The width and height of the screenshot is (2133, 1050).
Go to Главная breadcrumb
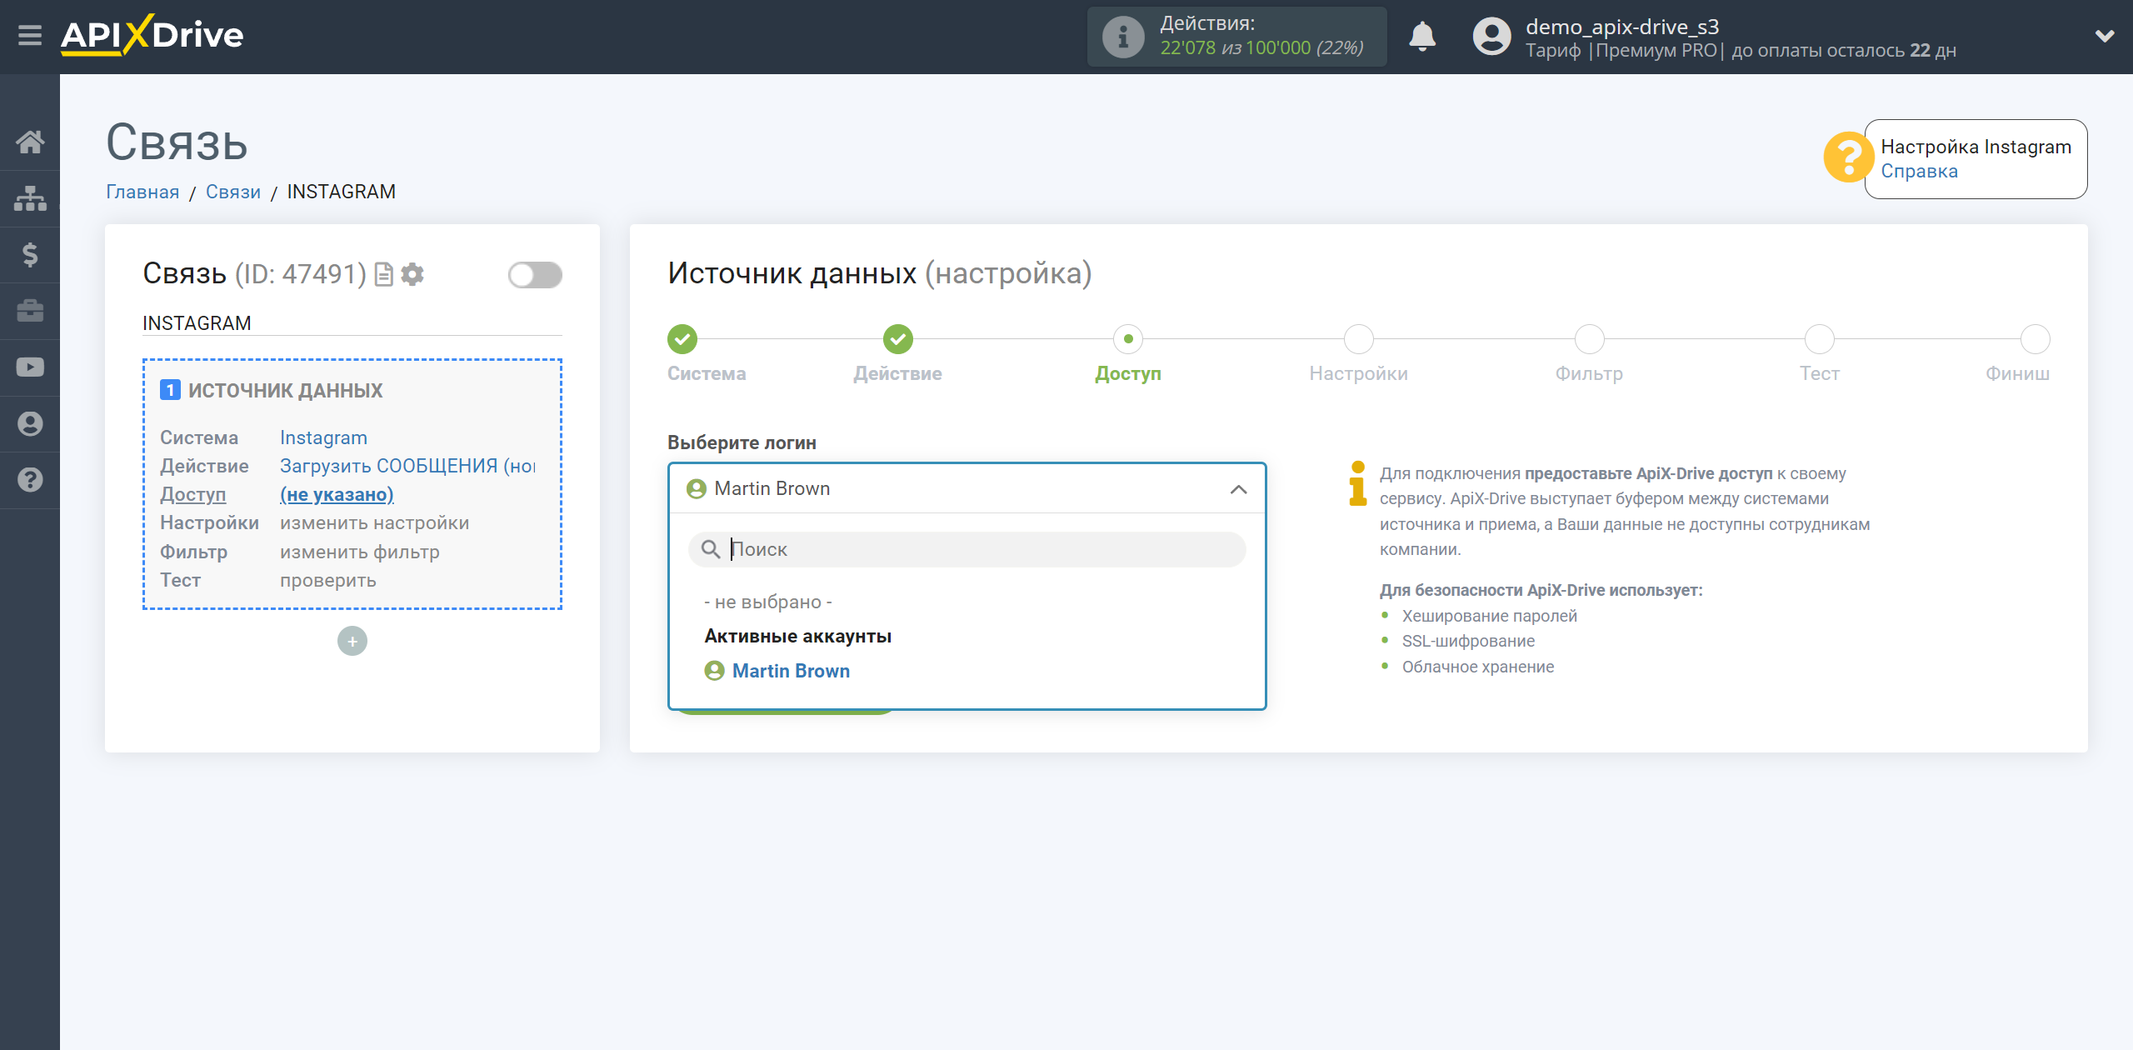tap(142, 192)
